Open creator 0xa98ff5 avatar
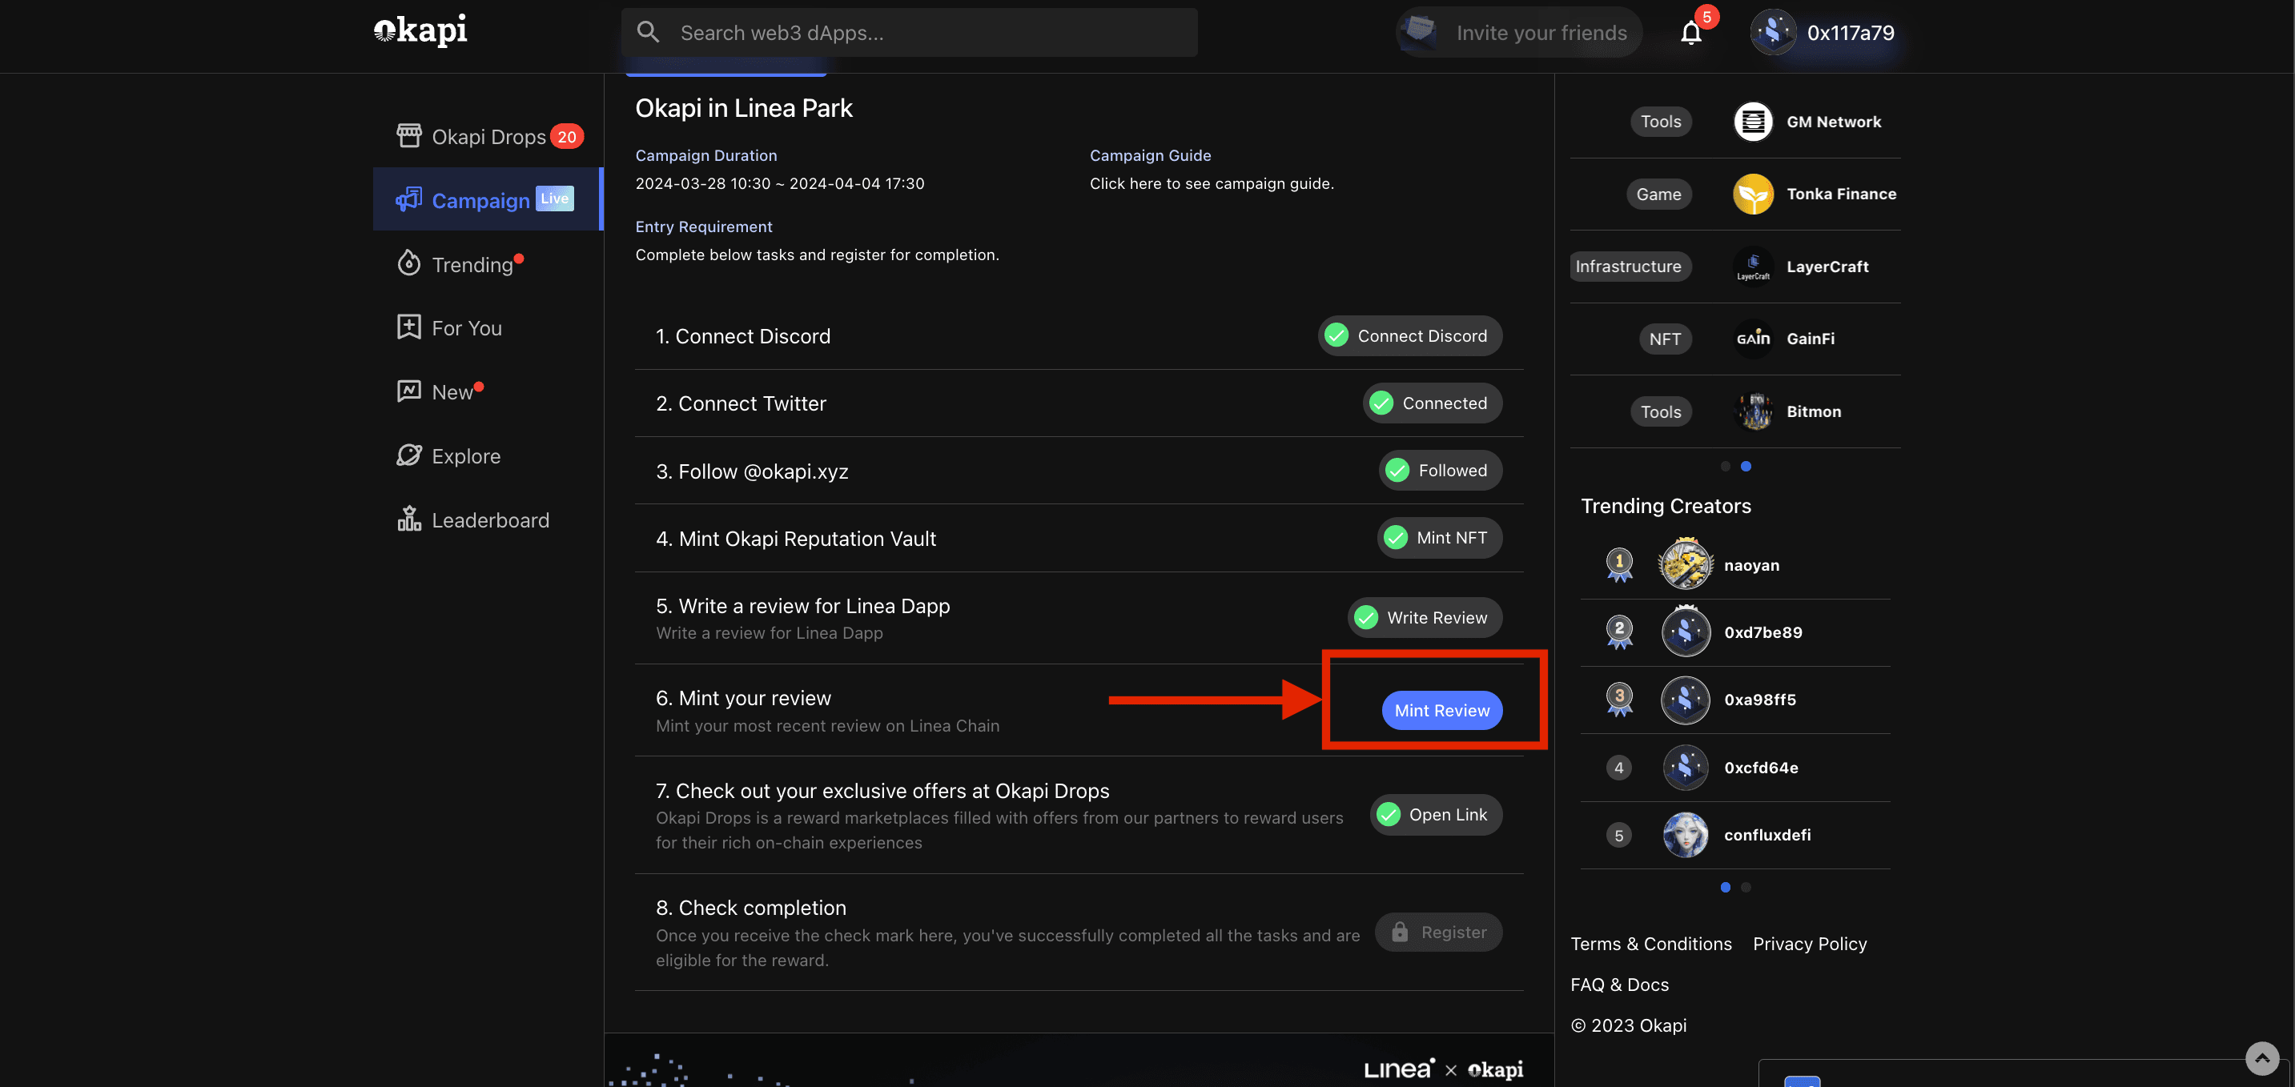 (1685, 700)
